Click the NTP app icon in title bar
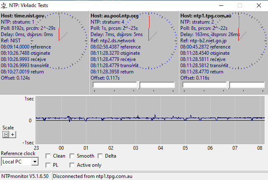The image size is (268, 180). 4,5
